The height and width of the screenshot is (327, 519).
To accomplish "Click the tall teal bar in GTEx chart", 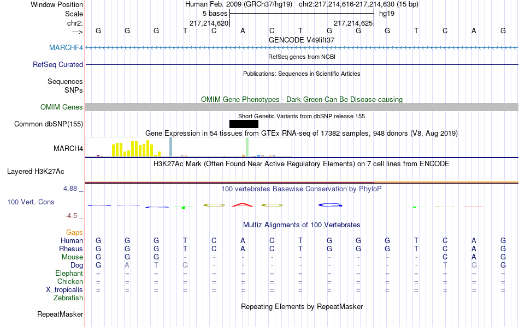I will 171,147.
